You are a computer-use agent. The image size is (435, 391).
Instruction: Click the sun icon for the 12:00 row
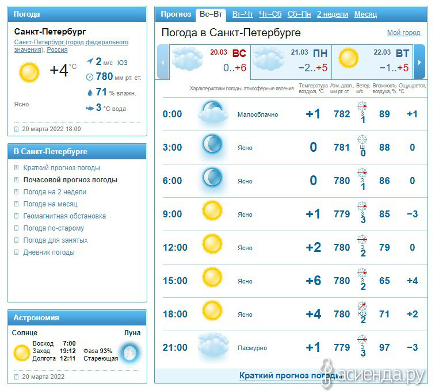pyautogui.click(x=212, y=244)
